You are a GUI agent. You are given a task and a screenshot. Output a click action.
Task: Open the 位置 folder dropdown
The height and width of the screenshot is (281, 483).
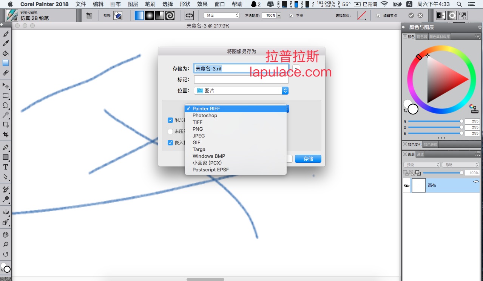241,91
